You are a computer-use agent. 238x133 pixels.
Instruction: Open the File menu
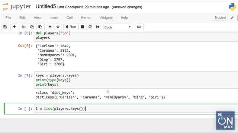coord(8,18)
